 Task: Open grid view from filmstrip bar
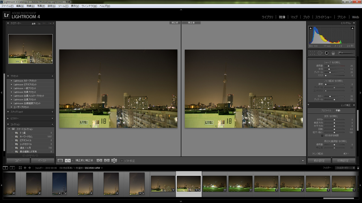pyautogui.click(x=20, y=168)
